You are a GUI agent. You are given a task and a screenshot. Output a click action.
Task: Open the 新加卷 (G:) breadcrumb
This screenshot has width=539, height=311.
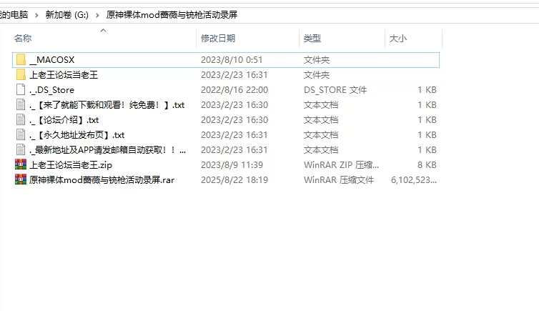click(x=67, y=15)
